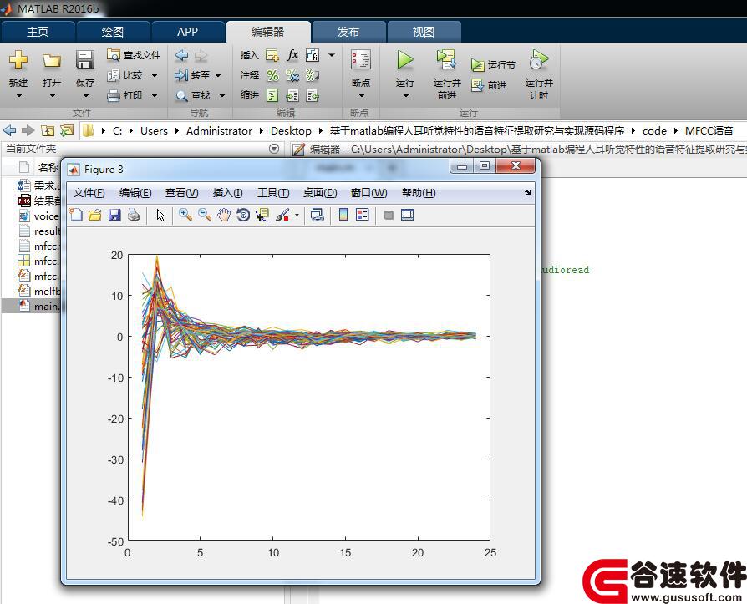Image resolution: width=747 pixels, height=604 pixels.
Task: Click the code folder in address path
Action: 654,130
